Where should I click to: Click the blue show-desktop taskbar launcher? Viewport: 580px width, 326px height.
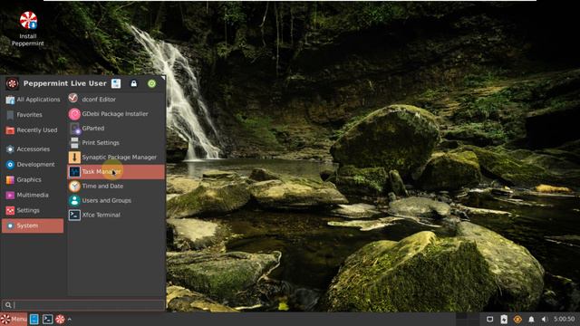pyautogui.click(x=34, y=319)
